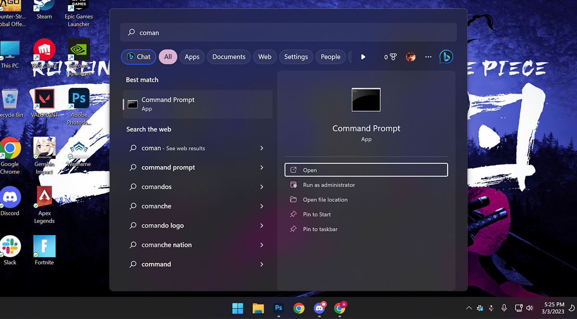
Task: Click the user profile avatar icon
Action: (411, 57)
